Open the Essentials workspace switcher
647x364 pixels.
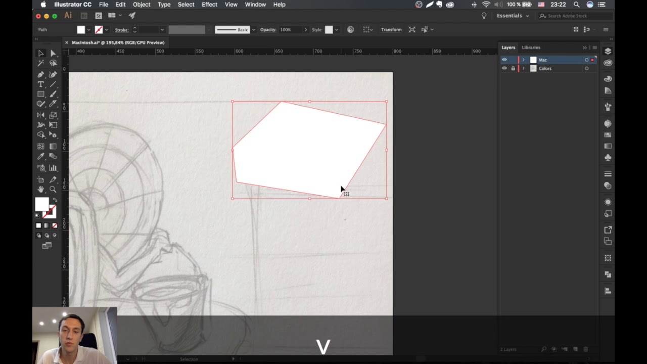(513, 16)
